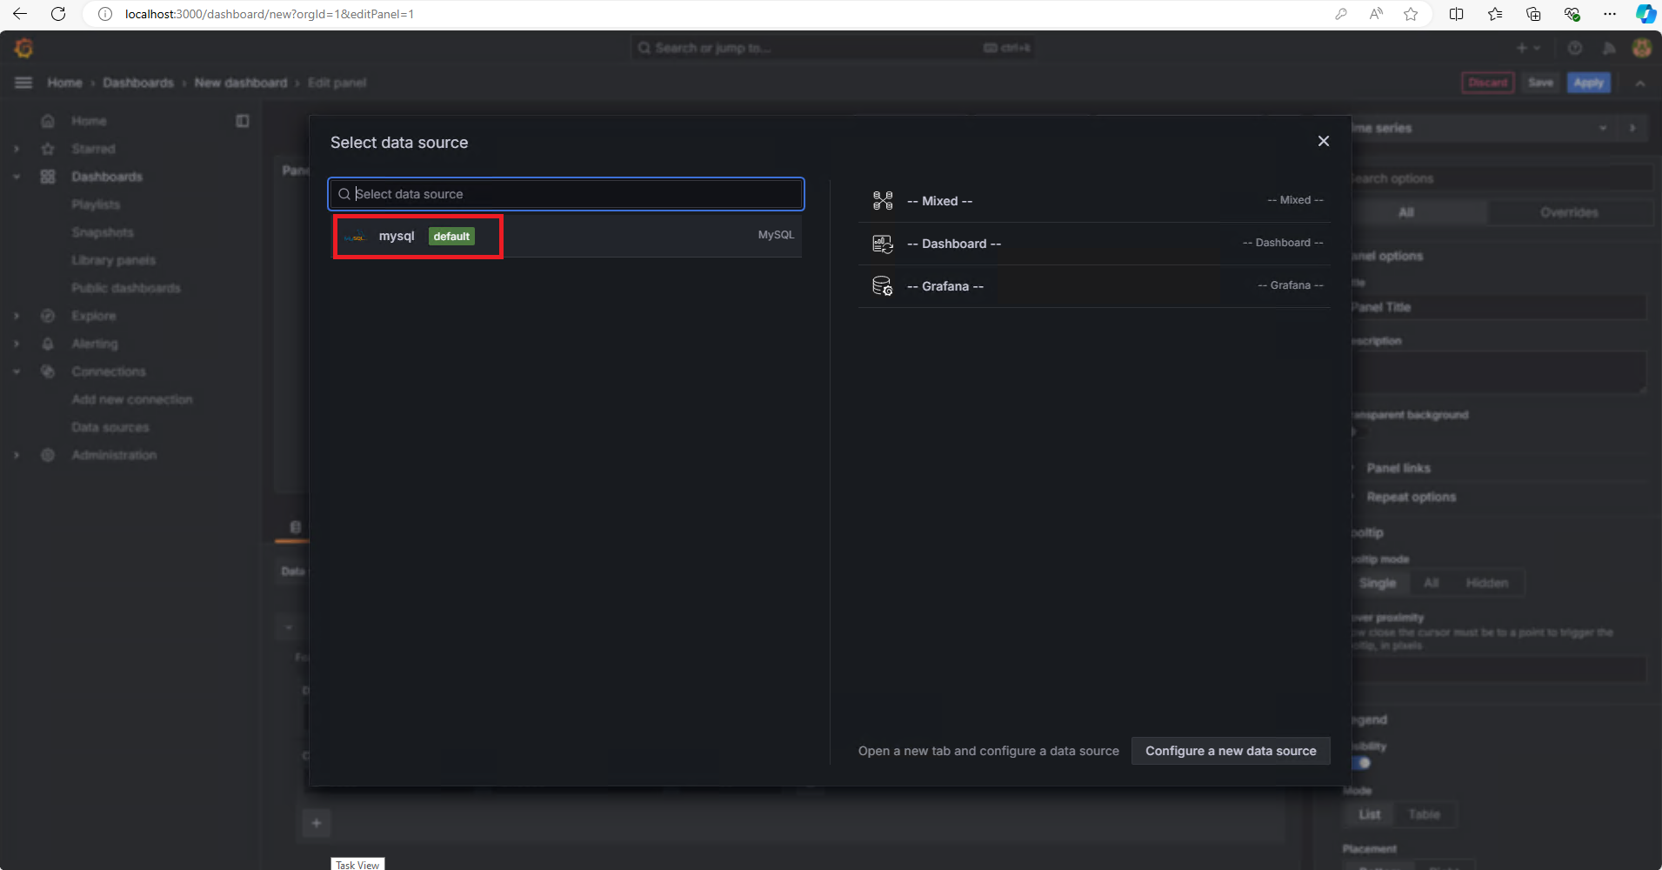Viewport: 1662px width, 870px height.
Task: Open the plus New dropdown in header
Action: click(x=1528, y=48)
